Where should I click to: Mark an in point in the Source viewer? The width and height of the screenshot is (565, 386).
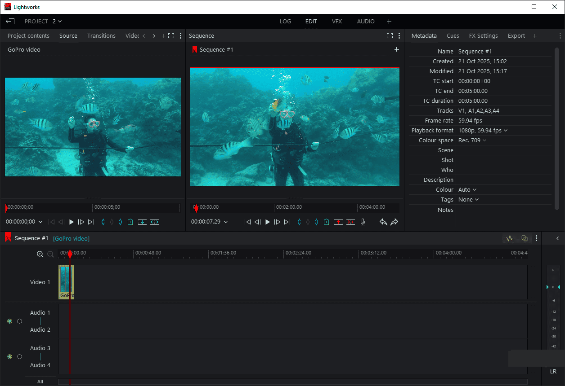pos(103,222)
